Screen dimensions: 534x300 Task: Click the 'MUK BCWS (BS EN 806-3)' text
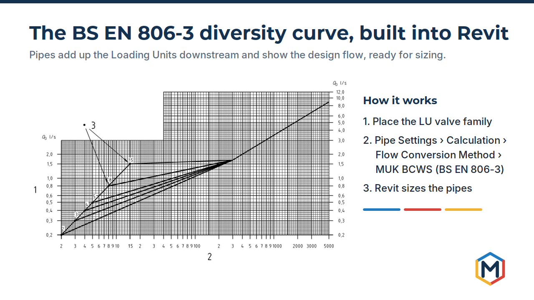tap(440, 170)
